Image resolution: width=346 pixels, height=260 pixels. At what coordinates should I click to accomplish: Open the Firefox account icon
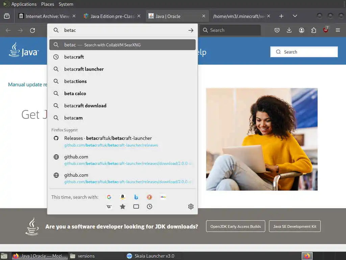pyautogui.click(x=301, y=30)
